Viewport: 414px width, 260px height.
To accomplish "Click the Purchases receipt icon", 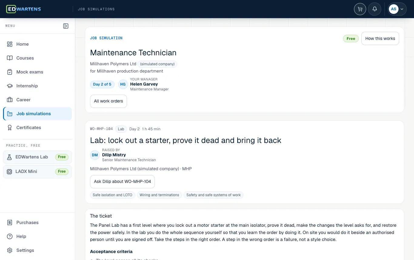I will 10,223.
